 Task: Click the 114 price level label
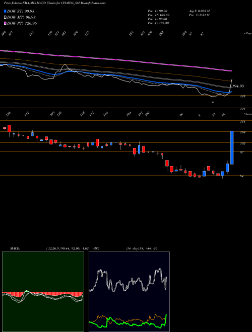pos(243,122)
